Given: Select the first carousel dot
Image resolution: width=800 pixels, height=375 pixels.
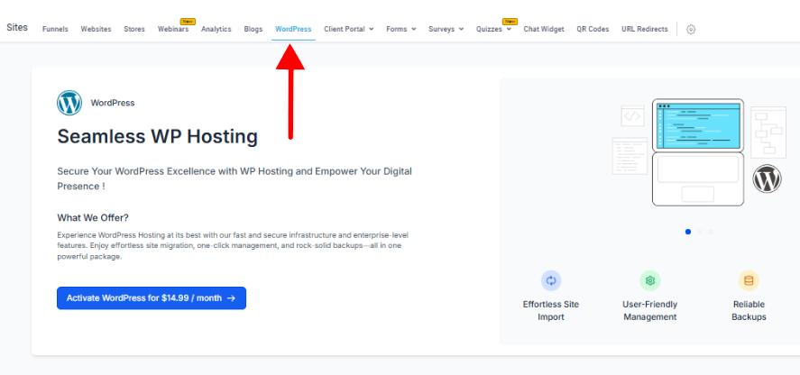Looking at the screenshot, I should click(688, 232).
